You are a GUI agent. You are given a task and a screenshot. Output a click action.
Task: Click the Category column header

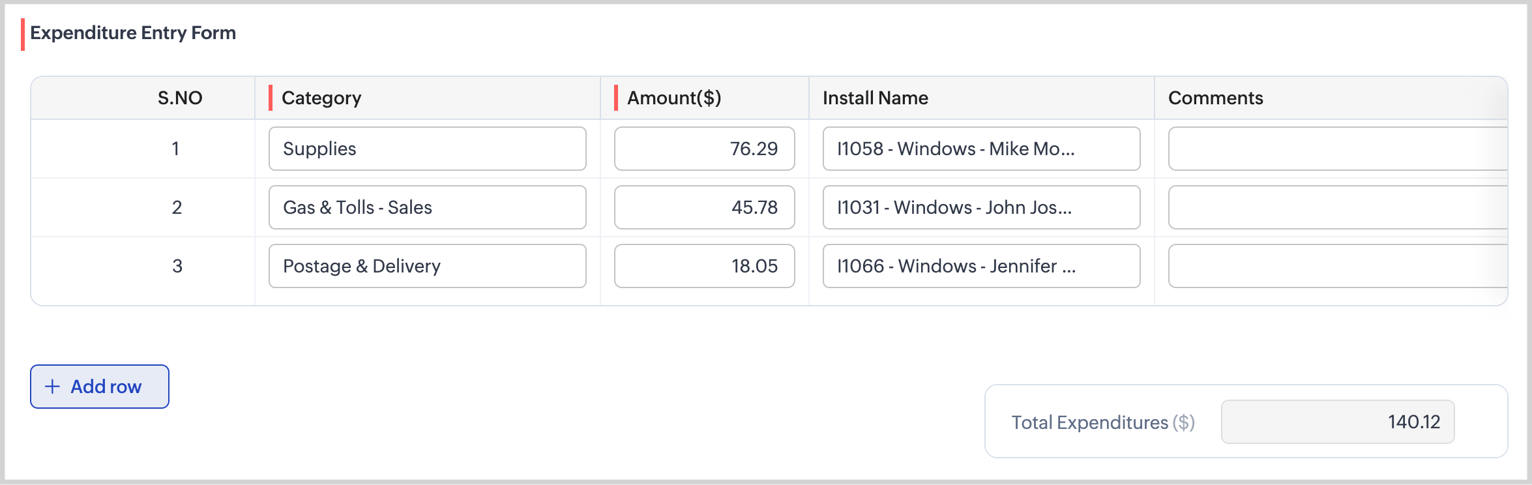point(321,98)
